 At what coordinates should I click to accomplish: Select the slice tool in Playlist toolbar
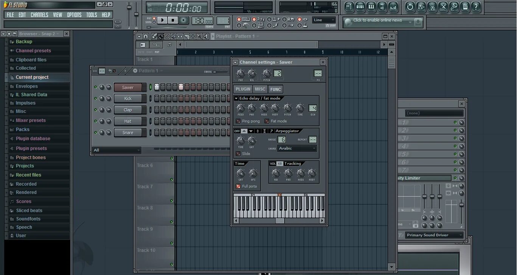coord(186,36)
